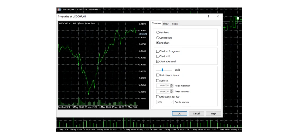This screenshot has height=139, width=298.
Task: Click the question mark help icon in title bar
Action: point(208,17)
